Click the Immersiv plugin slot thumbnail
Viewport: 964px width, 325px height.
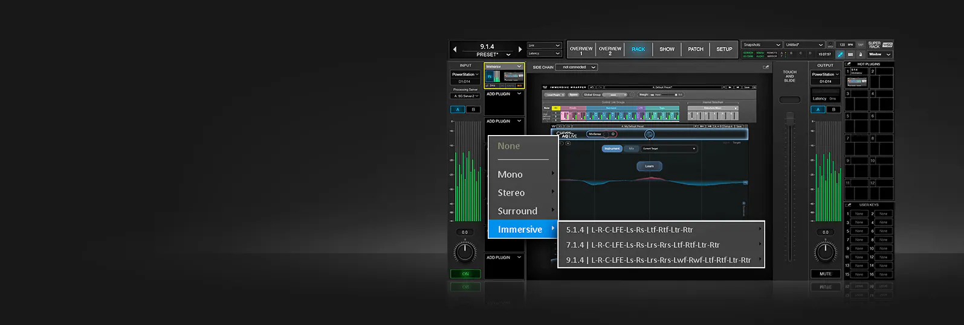pyautogui.click(x=513, y=77)
